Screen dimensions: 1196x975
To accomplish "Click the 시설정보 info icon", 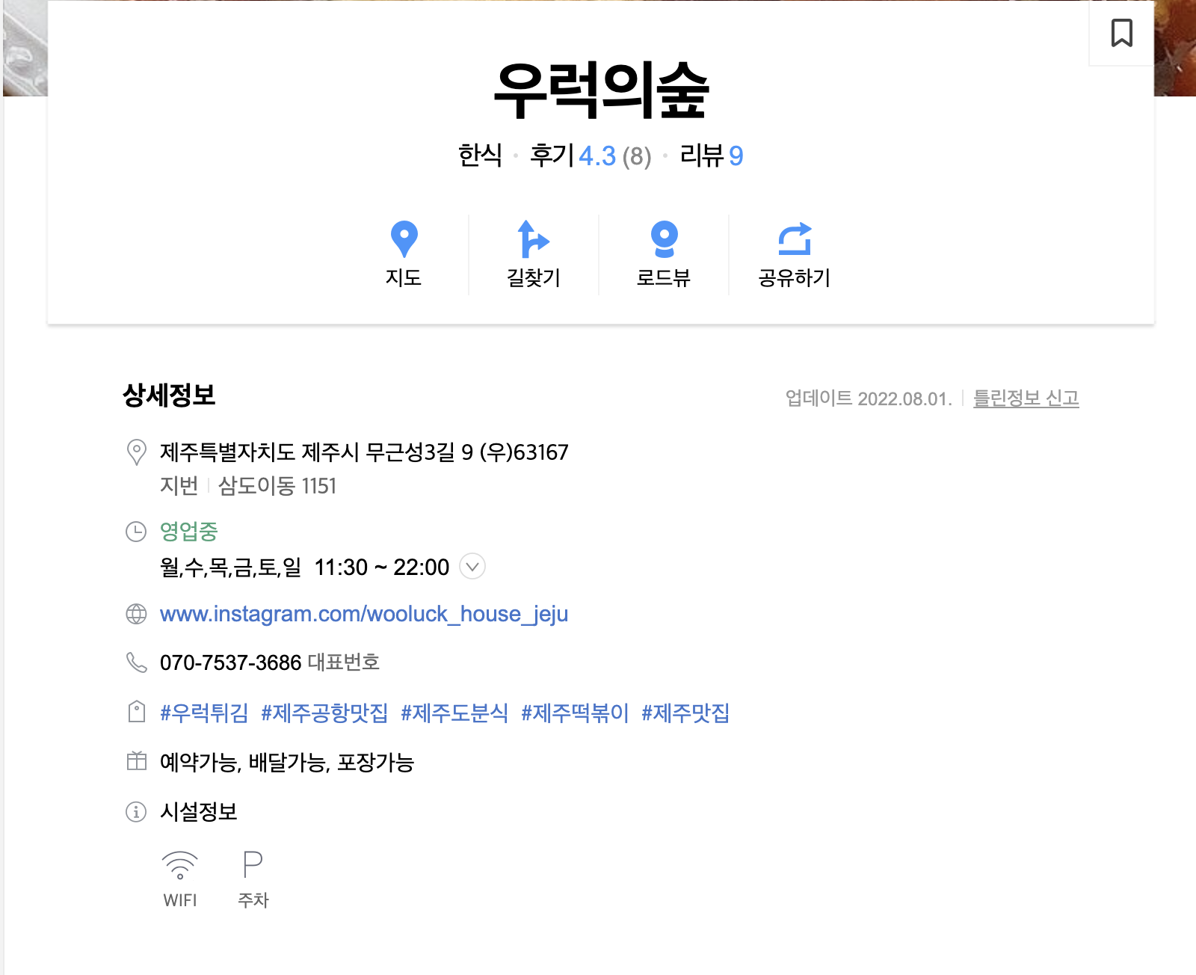I will [136, 811].
